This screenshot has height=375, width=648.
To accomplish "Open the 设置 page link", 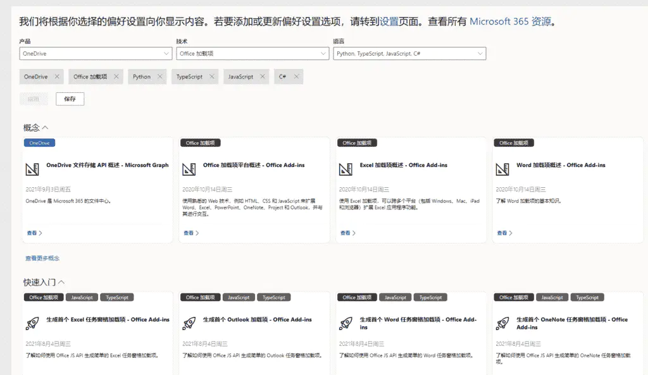I will 389,22.
